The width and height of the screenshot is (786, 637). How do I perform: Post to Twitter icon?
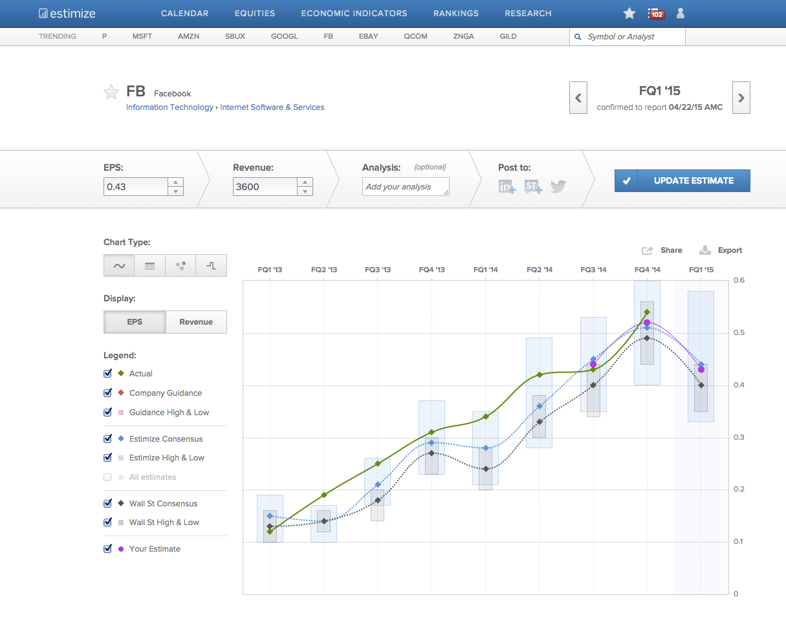tap(558, 187)
